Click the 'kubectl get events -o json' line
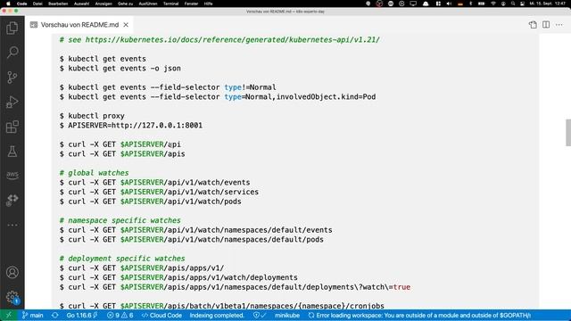Viewport: 571px width, 321px height. click(120, 68)
